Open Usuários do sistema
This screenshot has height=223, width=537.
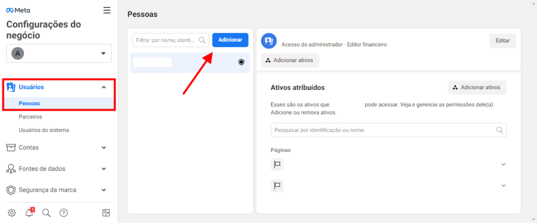(44, 130)
